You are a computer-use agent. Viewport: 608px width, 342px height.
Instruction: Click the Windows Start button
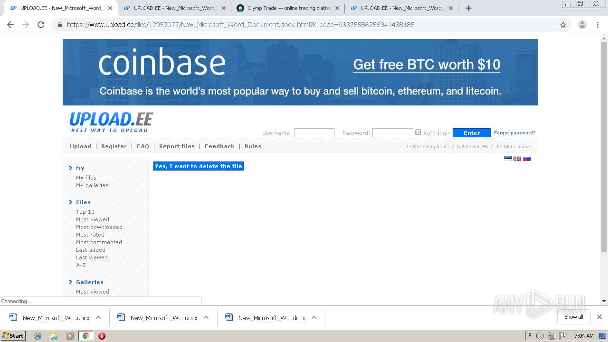(13, 336)
